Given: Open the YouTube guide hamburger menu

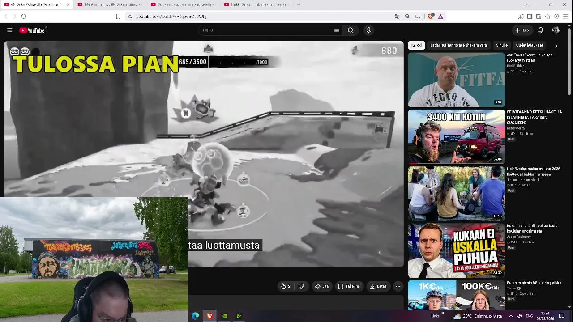Looking at the screenshot, I should point(9,30).
